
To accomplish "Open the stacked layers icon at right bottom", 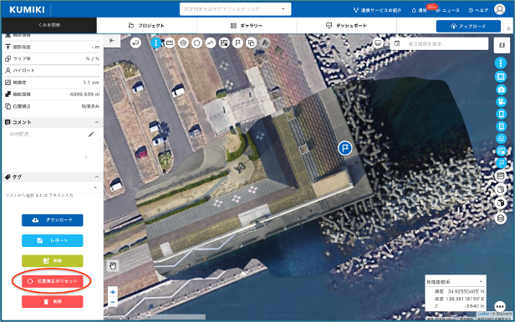I will tap(501, 218).
